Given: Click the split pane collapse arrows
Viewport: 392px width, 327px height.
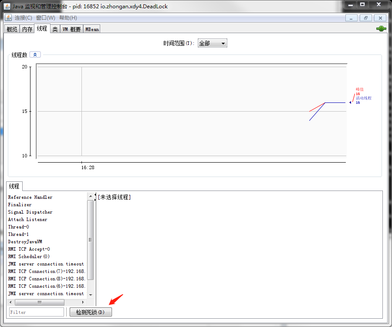Looking at the screenshot, I should 95,197.
